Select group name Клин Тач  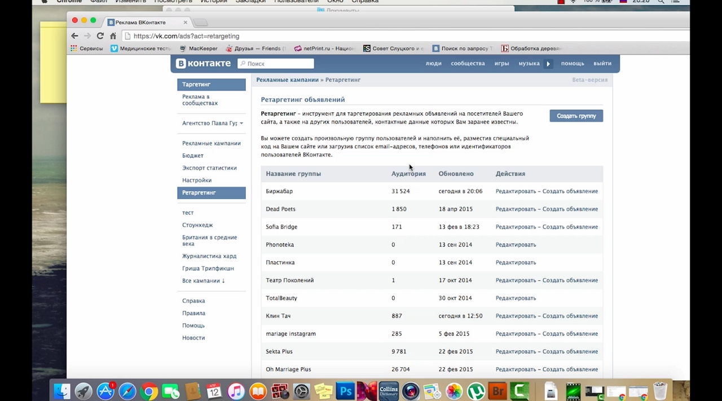pyautogui.click(x=278, y=316)
